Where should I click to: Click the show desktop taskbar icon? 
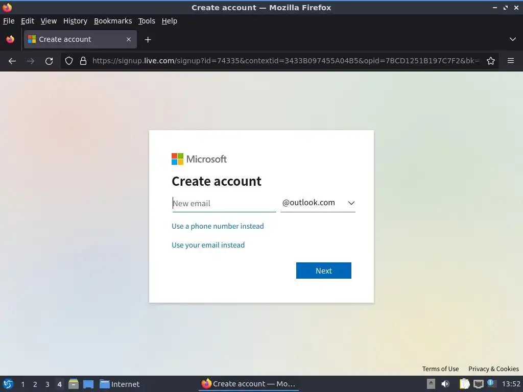88,384
